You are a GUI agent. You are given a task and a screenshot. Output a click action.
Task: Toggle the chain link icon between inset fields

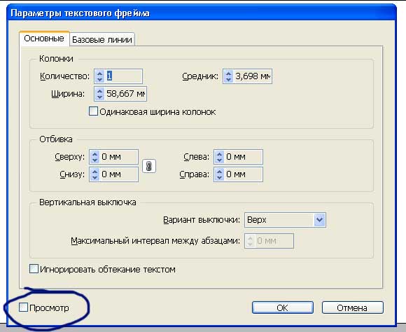tap(149, 166)
